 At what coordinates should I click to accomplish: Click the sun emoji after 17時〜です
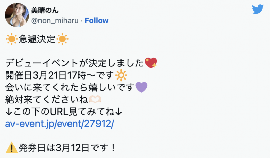[120, 74]
